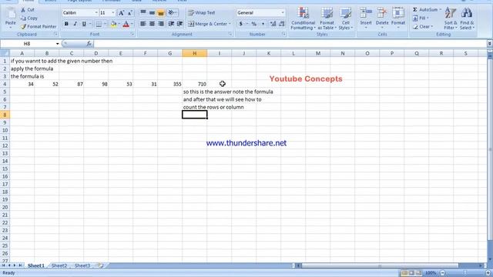The image size is (493, 277).
Task: Switch to the Sheet3 tab
Action: [x=82, y=265]
